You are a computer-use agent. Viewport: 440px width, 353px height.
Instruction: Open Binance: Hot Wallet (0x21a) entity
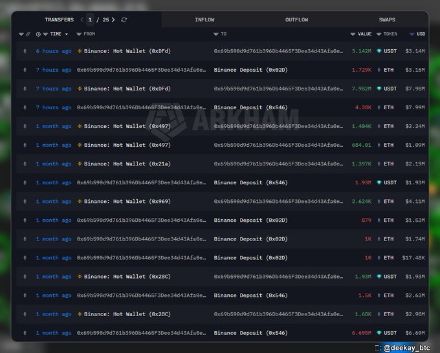point(127,164)
